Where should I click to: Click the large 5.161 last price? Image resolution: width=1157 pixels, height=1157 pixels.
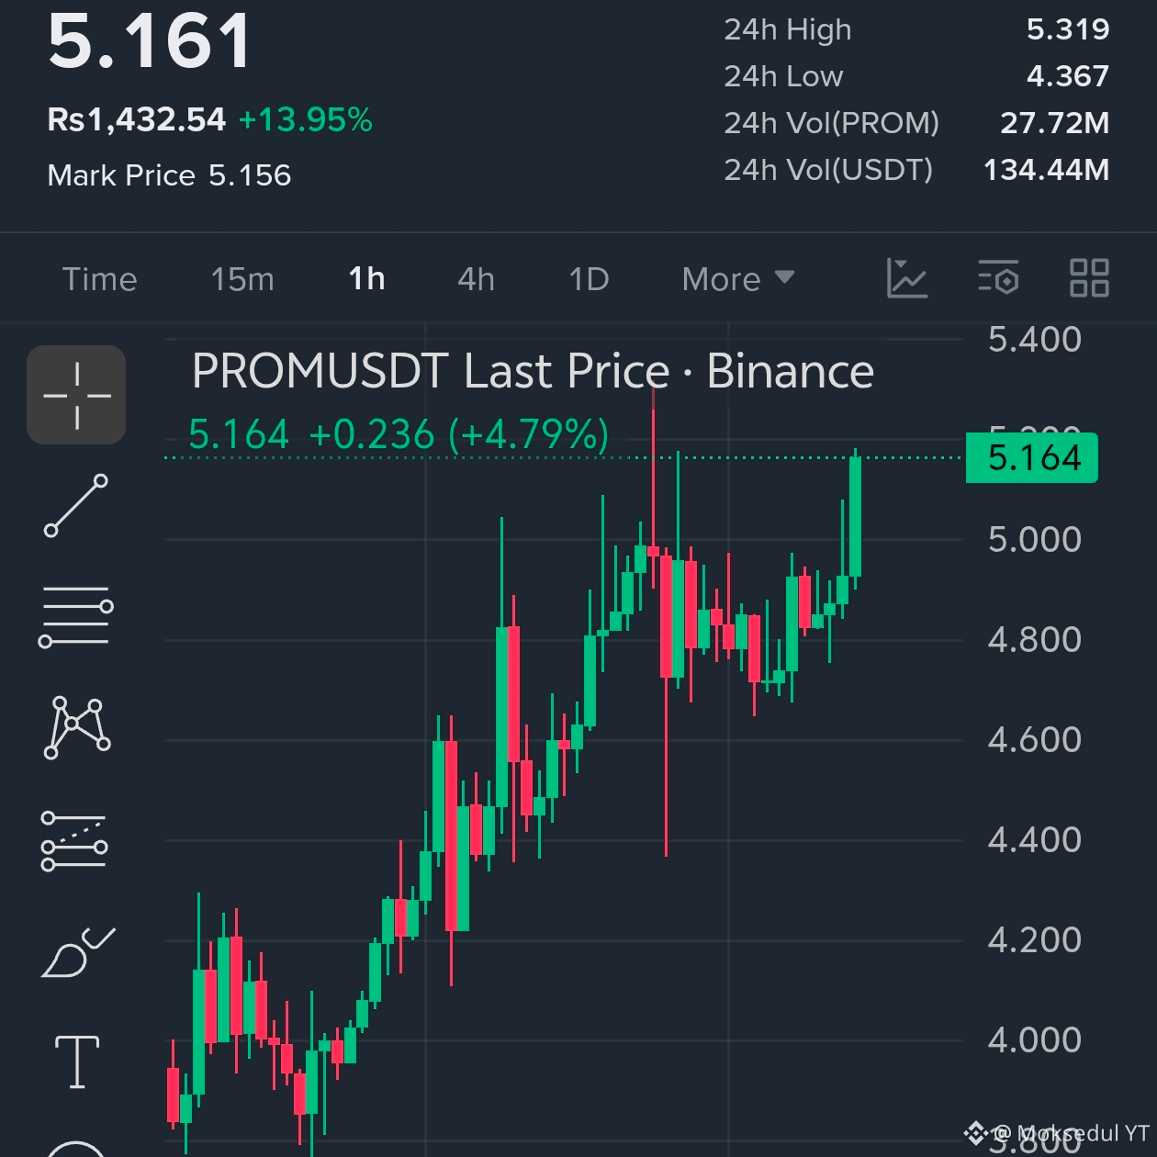click(150, 41)
